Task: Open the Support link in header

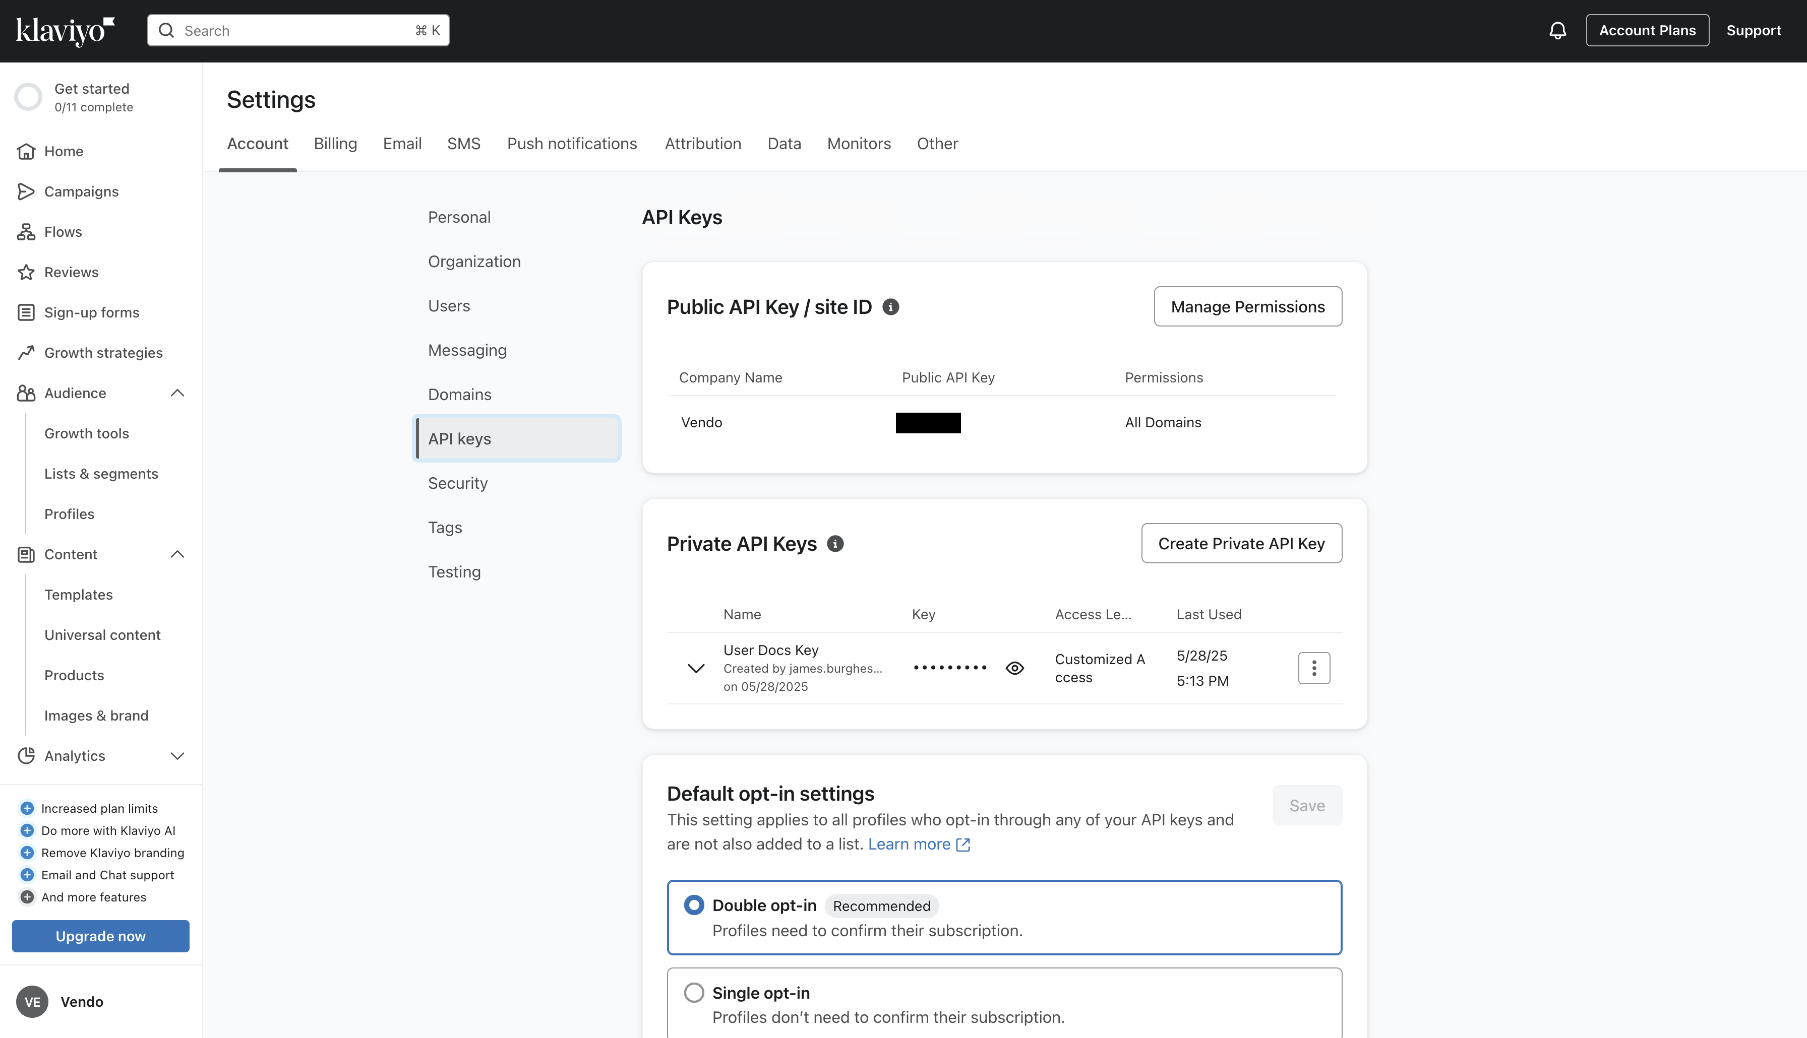Action: coord(1754,30)
